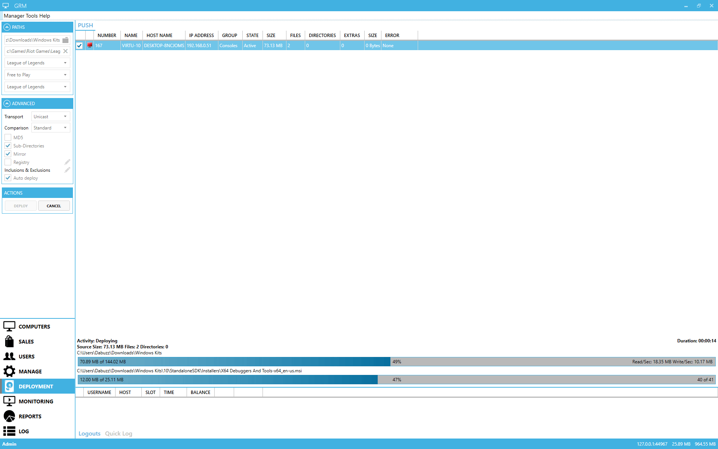The height and width of the screenshot is (449, 718).
Task: Switch to the Quick Log tab
Action: pyautogui.click(x=119, y=433)
